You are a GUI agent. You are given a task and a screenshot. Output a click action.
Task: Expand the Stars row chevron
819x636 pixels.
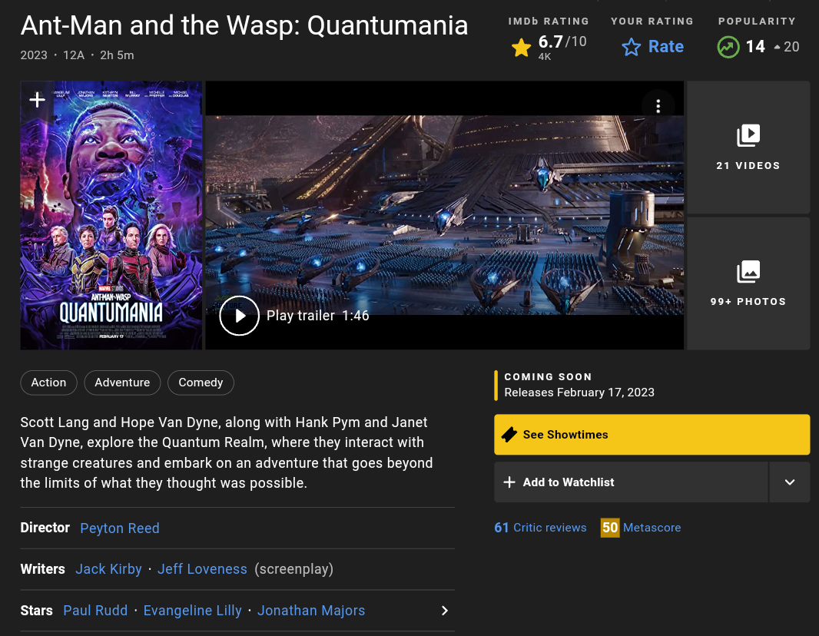click(444, 611)
